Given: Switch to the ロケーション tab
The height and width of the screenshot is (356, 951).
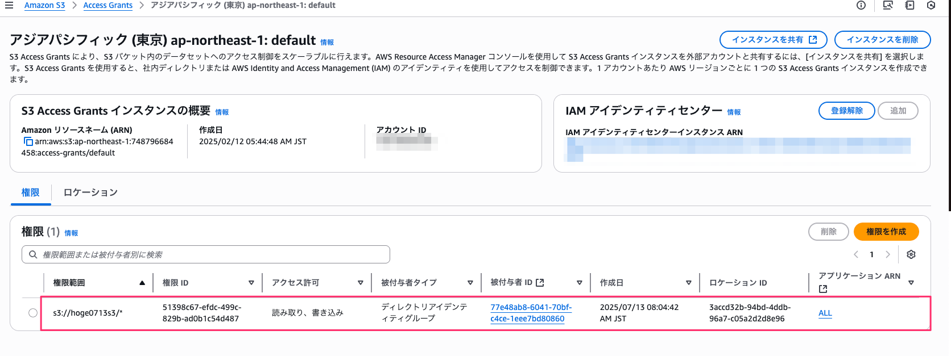Looking at the screenshot, I should 90,192.
